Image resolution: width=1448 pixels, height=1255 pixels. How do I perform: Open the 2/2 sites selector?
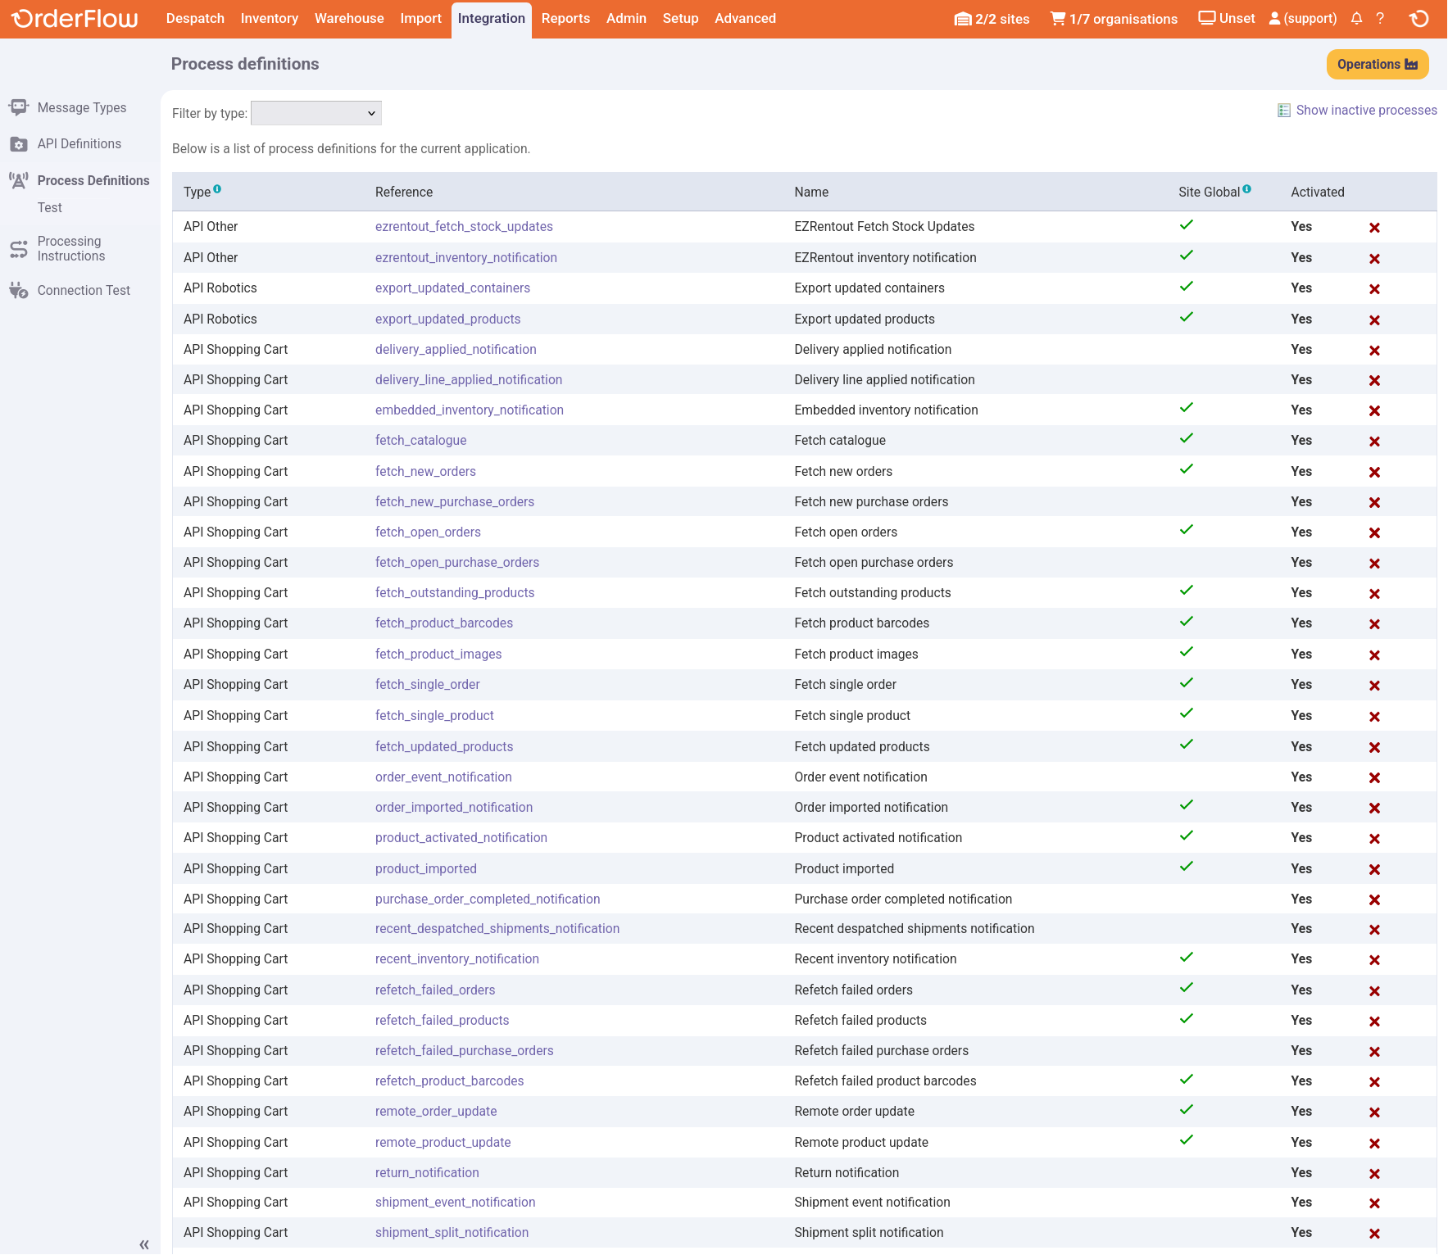click(992, 19)
